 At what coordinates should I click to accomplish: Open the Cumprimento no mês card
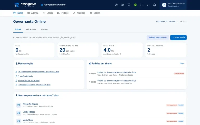(78, 50)
